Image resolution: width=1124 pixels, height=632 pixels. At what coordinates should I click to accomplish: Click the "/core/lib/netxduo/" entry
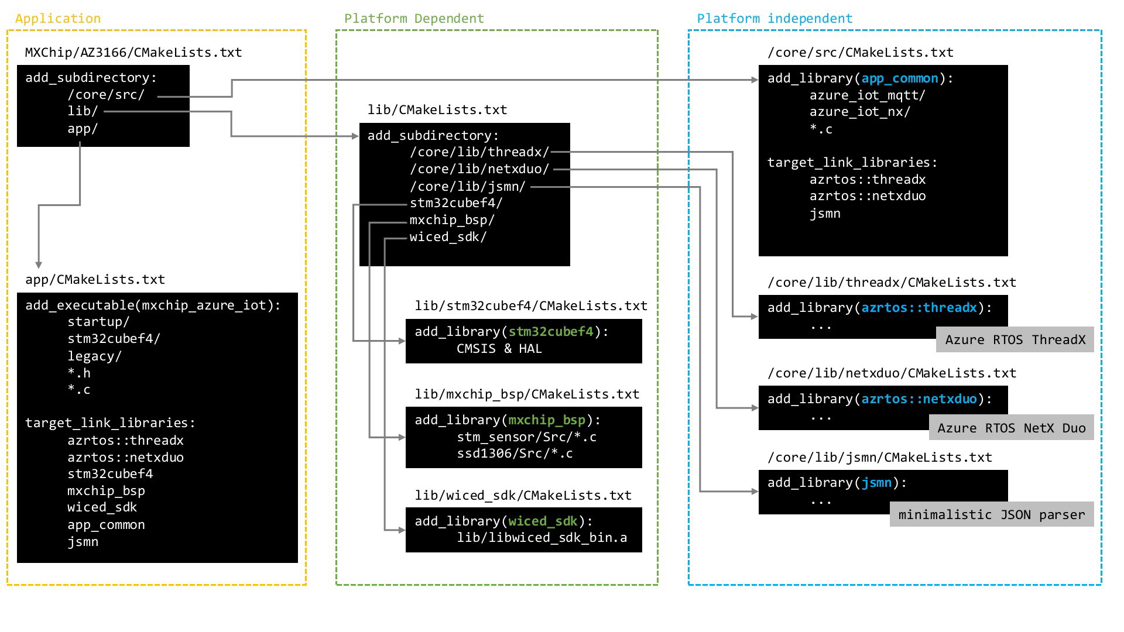(x=479, y=169)
